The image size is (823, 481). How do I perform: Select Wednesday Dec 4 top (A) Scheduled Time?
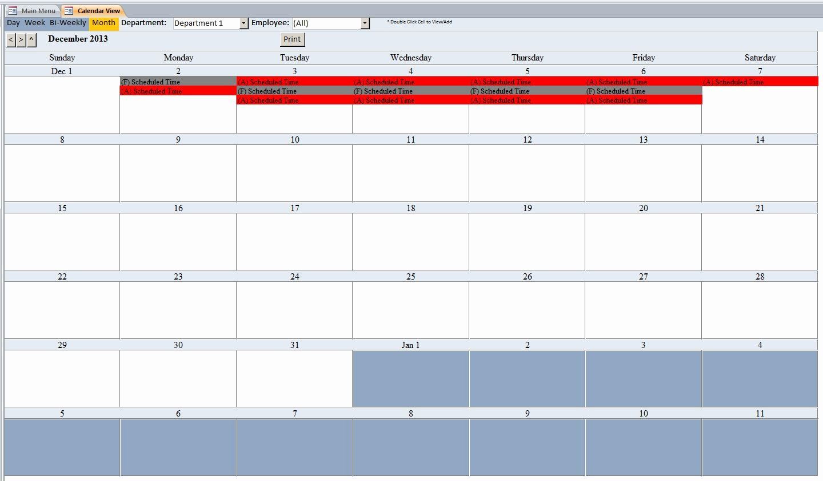pyautogui.click(x=410, y=82)
